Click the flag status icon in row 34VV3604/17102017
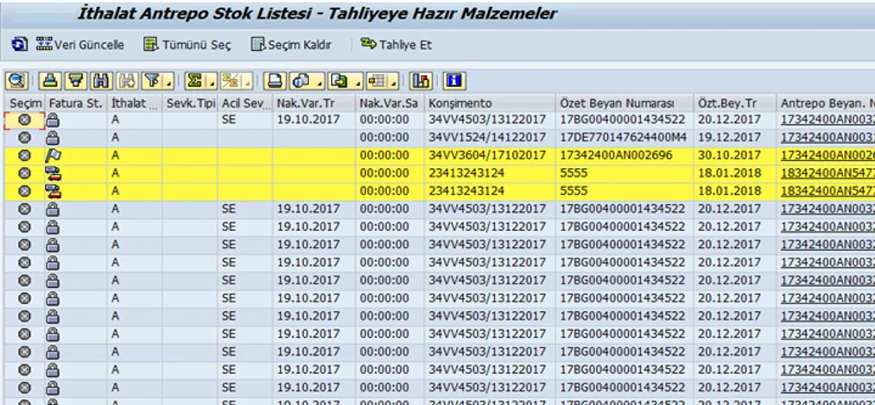This screenshot has height=405, width=875. [54, 156]
